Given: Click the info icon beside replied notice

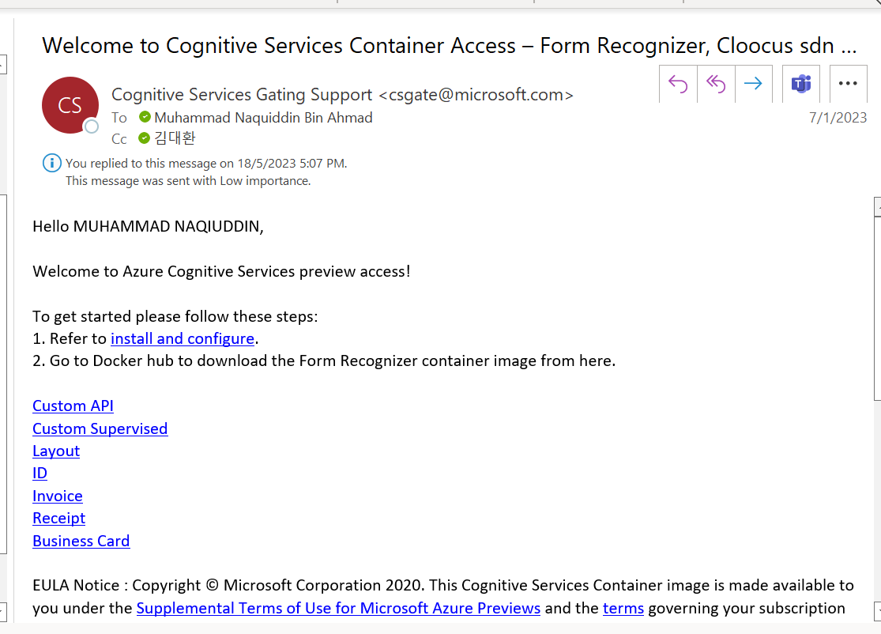Looking at the screenshot, I should click(x=51, y=163).
